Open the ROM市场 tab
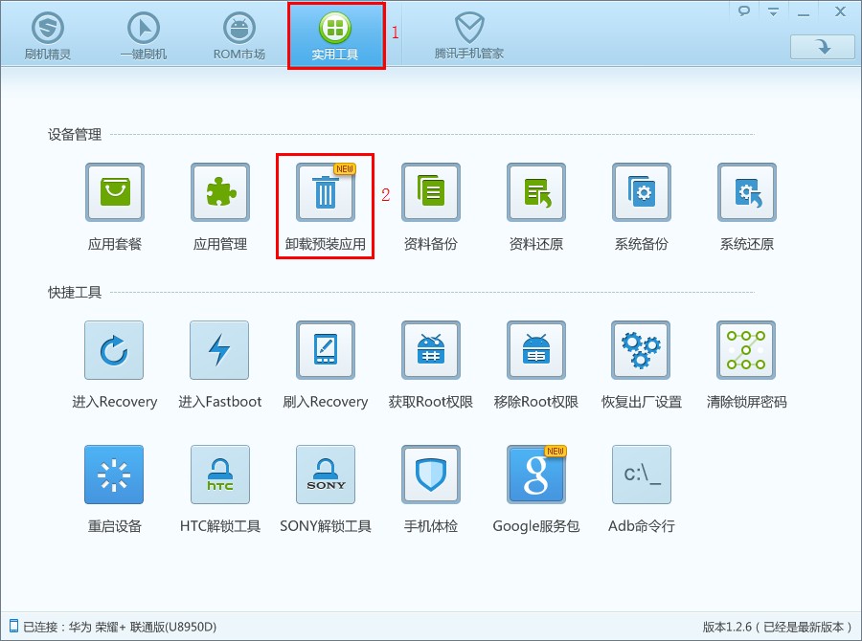 (x=239, y=35)
